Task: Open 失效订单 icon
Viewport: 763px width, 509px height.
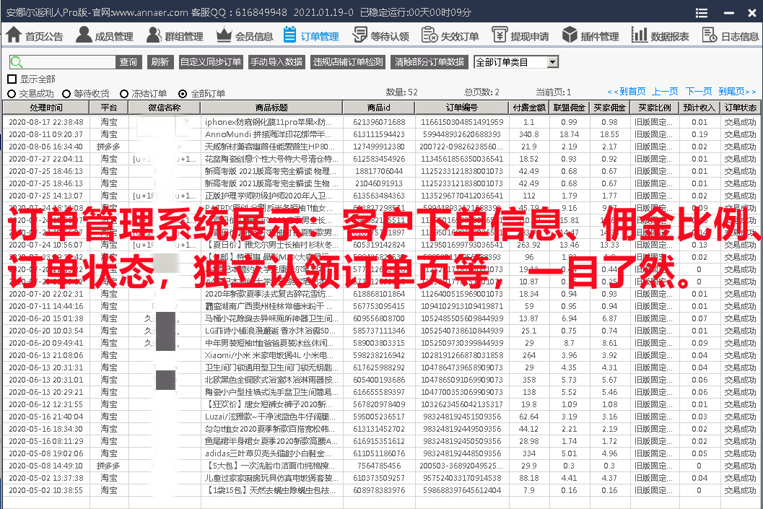Action: point(430,35)
